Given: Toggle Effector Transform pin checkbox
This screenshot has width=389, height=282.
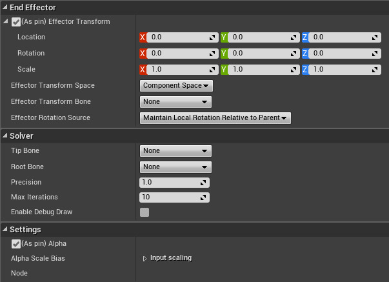Looking at the screenshot, I should [16, 21].
